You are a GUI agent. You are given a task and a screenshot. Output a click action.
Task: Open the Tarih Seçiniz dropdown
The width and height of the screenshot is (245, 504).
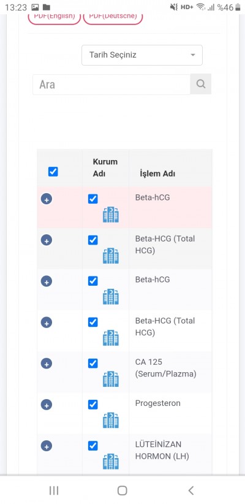[142, 55]
